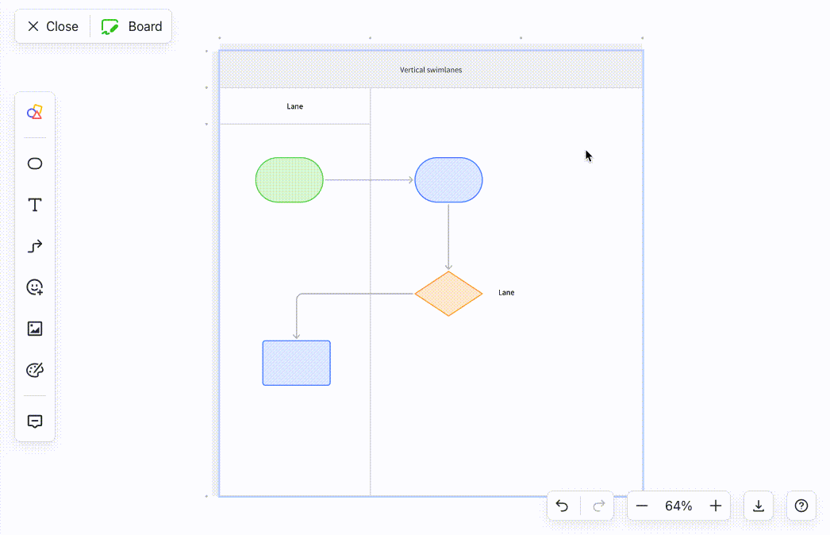
Task: Add a comment with the speech bubble tool
Action: pos(34,421)
